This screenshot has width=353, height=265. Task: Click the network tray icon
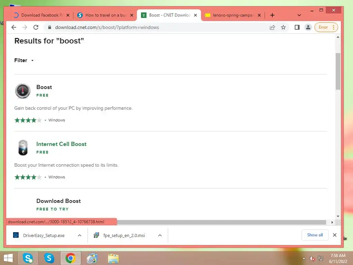(320, 258)
